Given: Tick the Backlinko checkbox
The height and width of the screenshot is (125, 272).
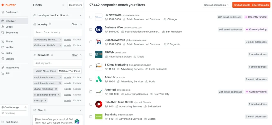Looking at the screenshot, I should (91, 116).
